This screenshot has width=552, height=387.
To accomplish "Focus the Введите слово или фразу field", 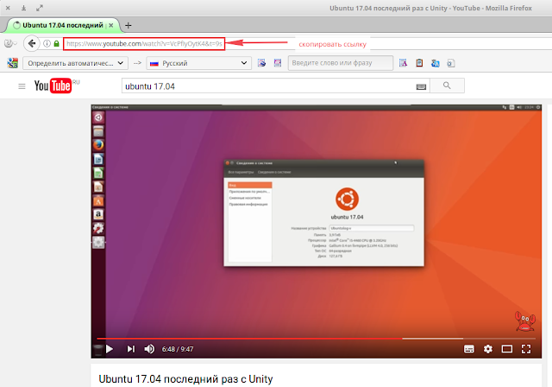I will [341, 63].
